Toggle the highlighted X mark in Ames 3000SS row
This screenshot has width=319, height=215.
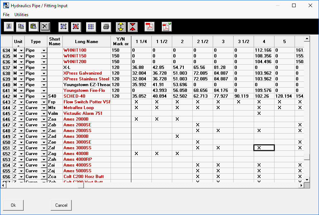(264, 148)
